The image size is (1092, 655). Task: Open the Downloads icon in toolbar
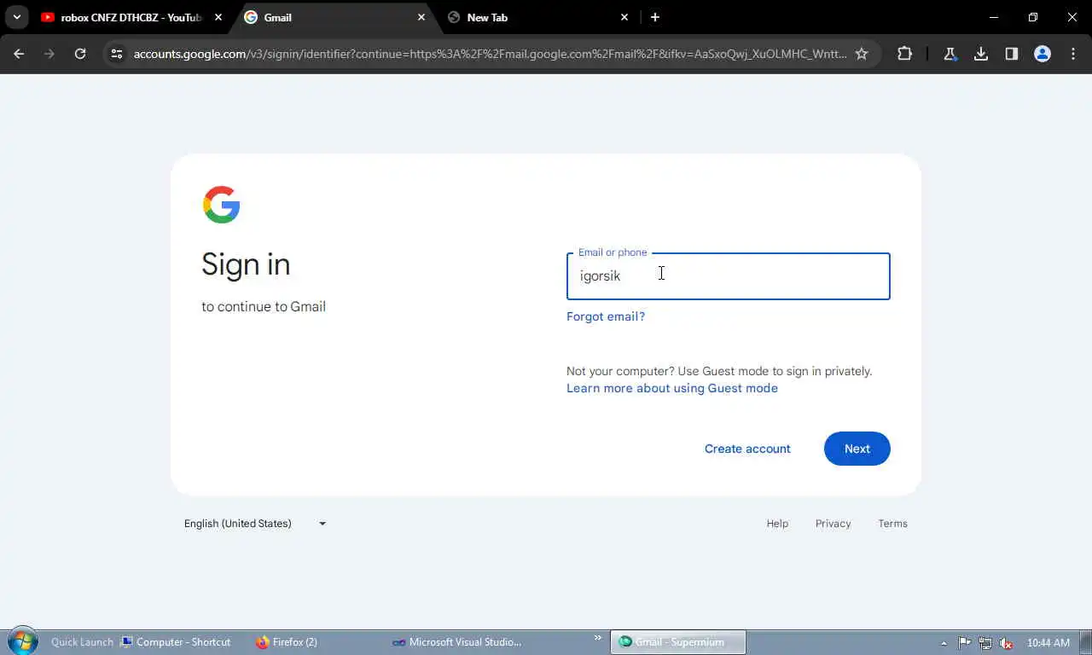[x=981, y=54]
